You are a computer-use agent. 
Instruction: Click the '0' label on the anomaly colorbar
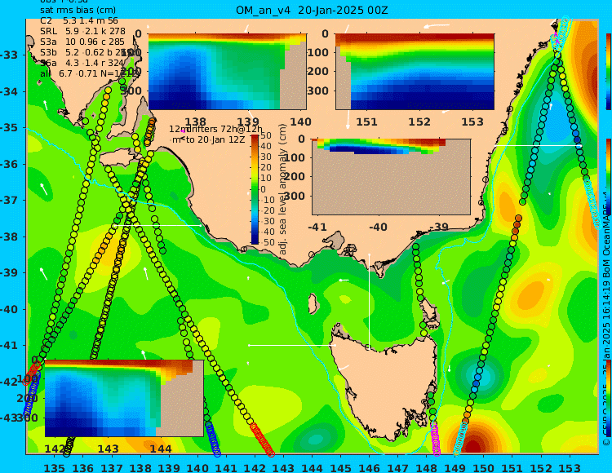click(263, 189)
